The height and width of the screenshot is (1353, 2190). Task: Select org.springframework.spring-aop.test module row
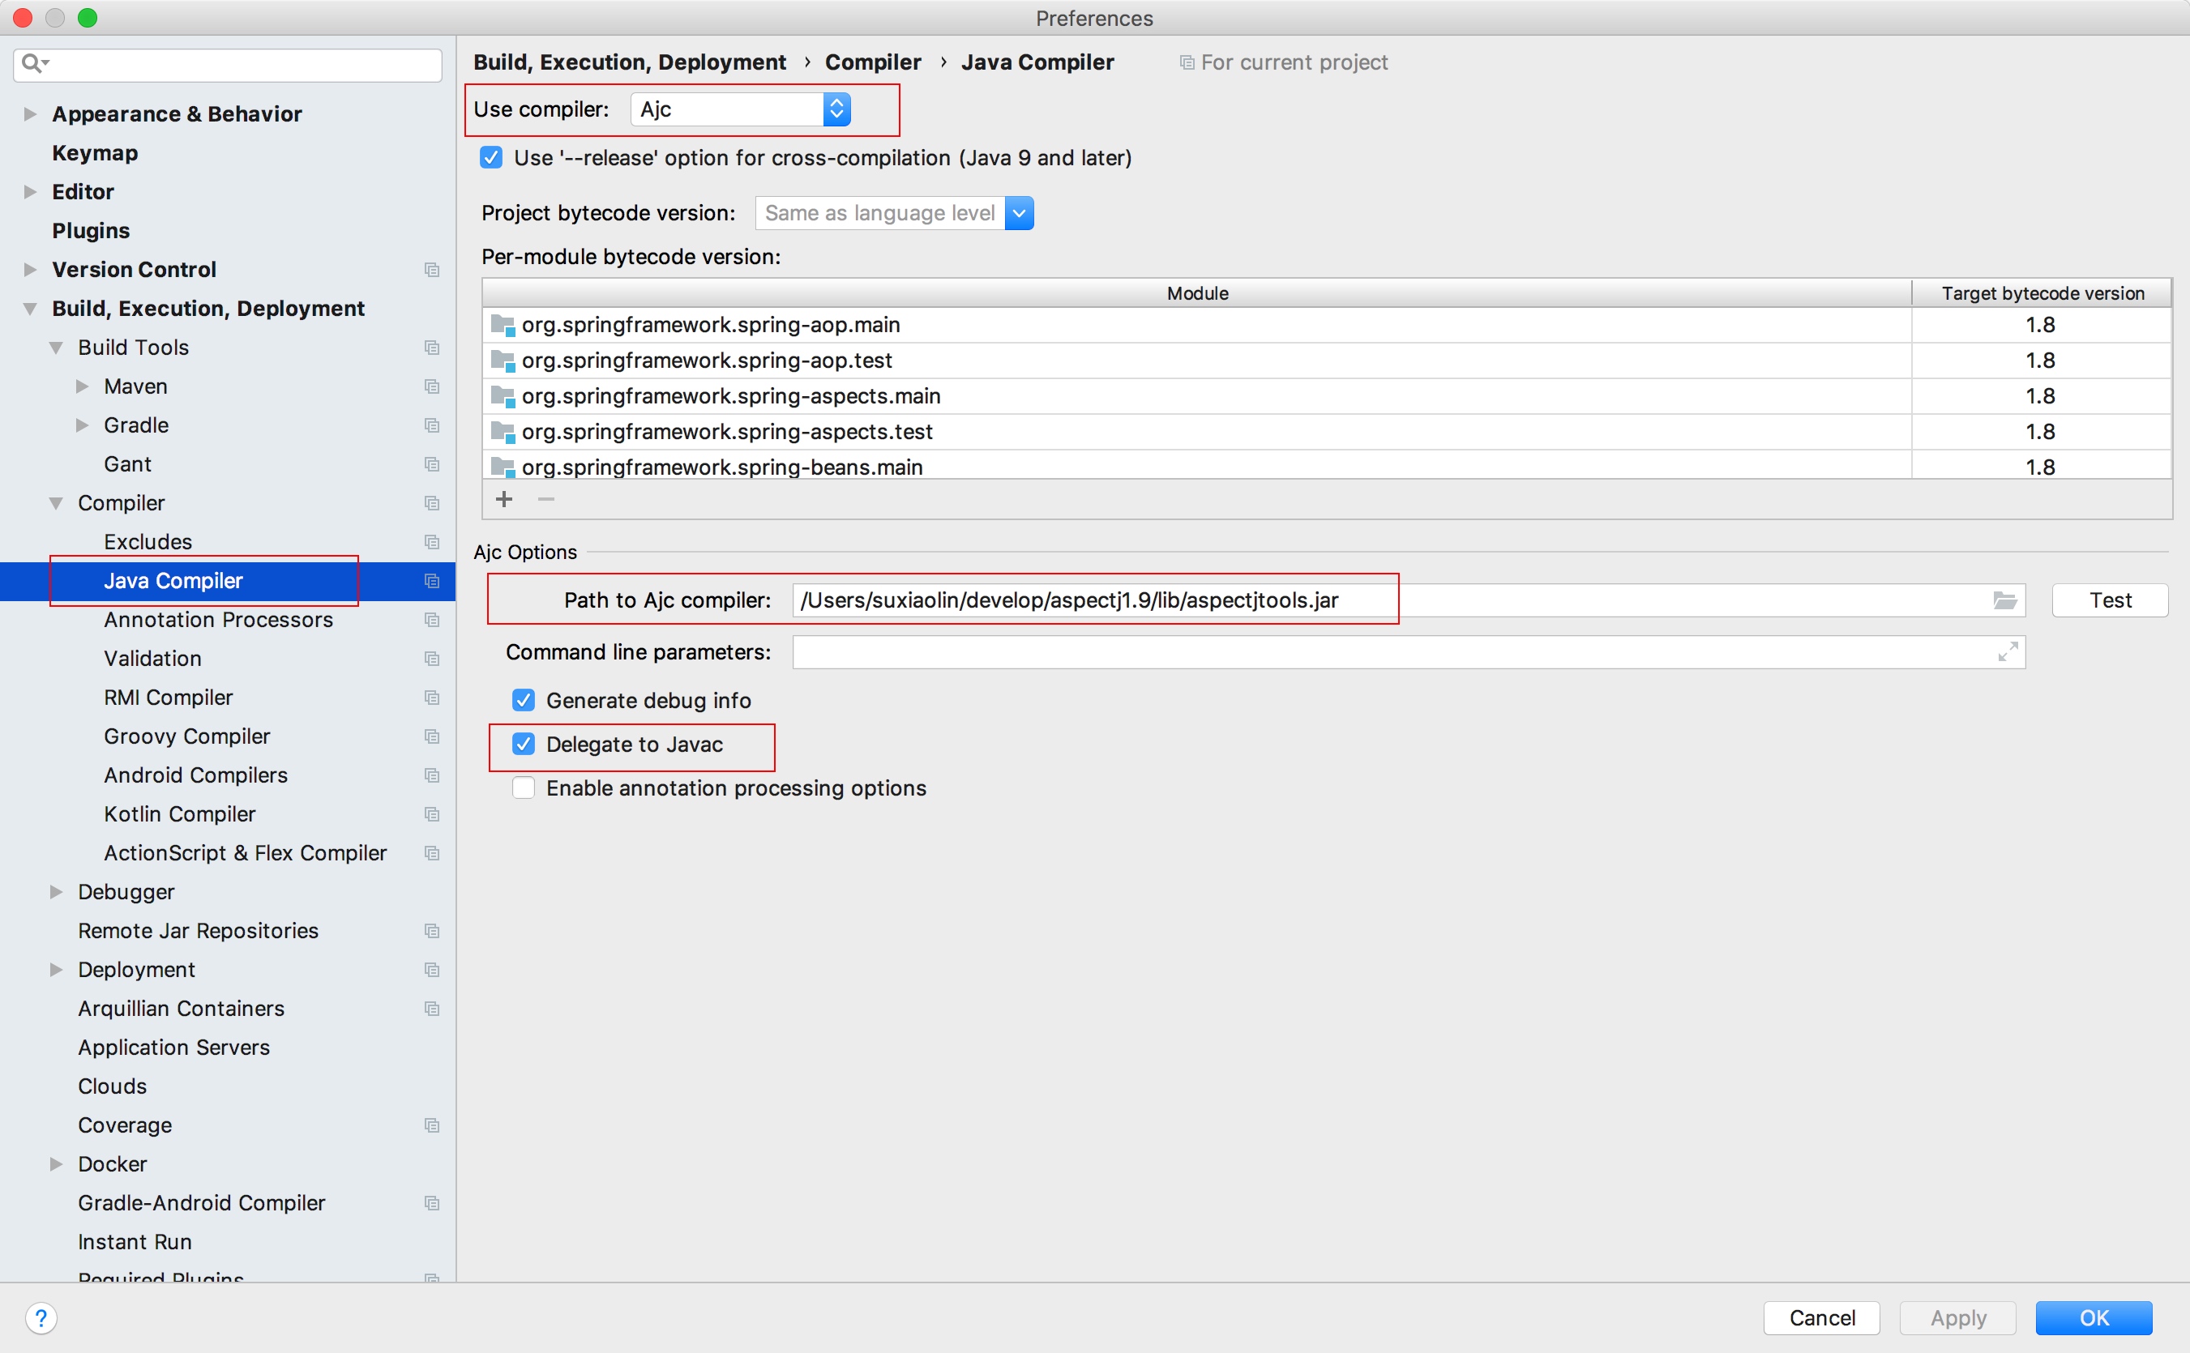[1325, 361]
